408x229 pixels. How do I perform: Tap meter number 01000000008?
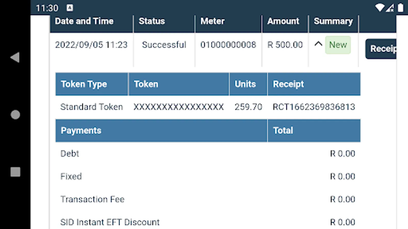pos(228,45)
